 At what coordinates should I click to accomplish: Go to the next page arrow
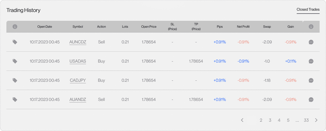(316, 120)
